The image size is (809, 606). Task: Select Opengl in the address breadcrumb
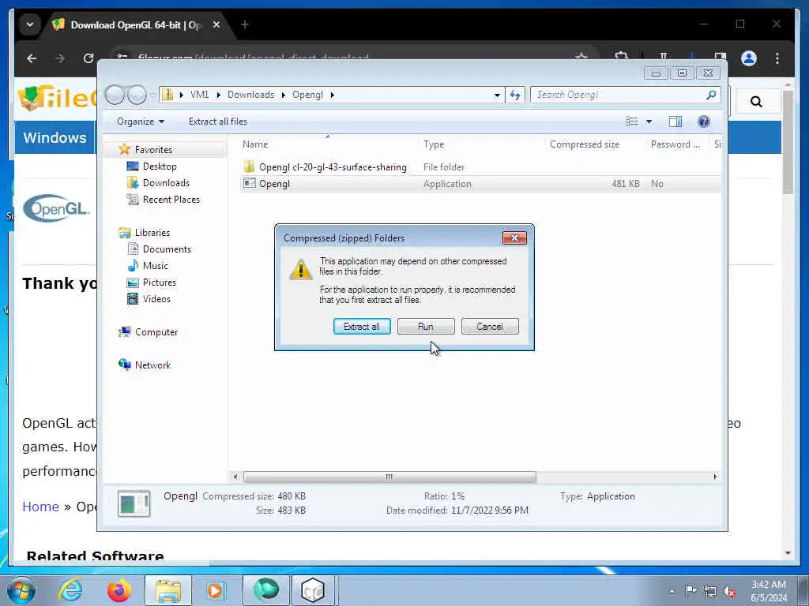pyautogui.click(x=307, y=95)
